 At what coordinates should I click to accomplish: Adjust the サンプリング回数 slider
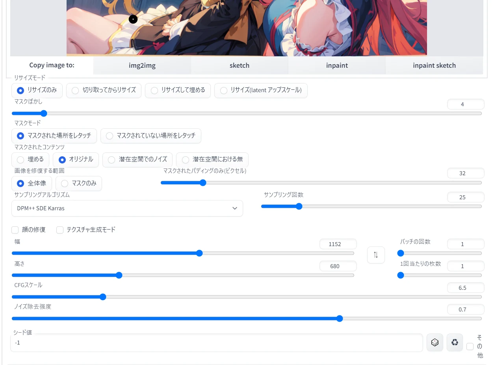371,206
